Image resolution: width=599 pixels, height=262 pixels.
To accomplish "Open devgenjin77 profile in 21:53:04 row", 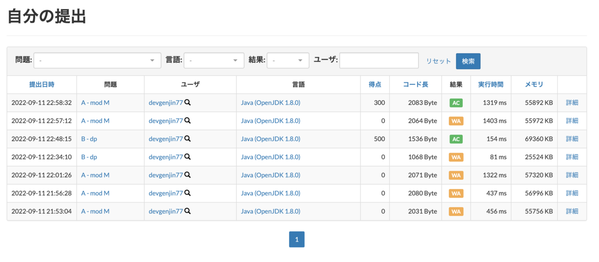I will click(x=166, y=211).
